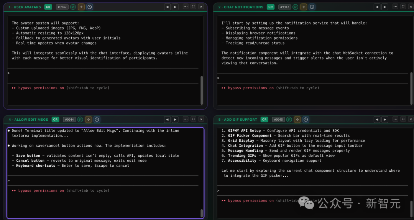Expand User Avatars panel to fullscreen
This screenshot has height=220, width=414.
(x=194, y=7)
